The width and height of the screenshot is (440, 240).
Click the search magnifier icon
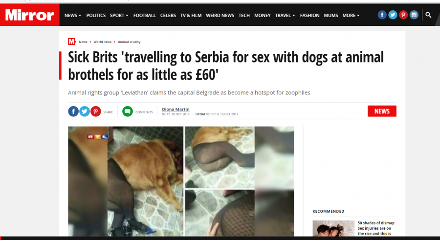point(428,15)
